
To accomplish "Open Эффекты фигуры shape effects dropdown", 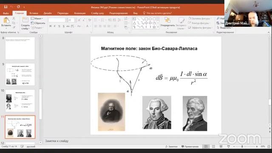I will pos(200,28).
